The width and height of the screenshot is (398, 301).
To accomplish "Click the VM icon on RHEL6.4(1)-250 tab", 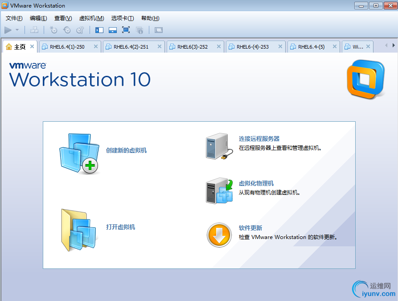I will tap(45, 47).
